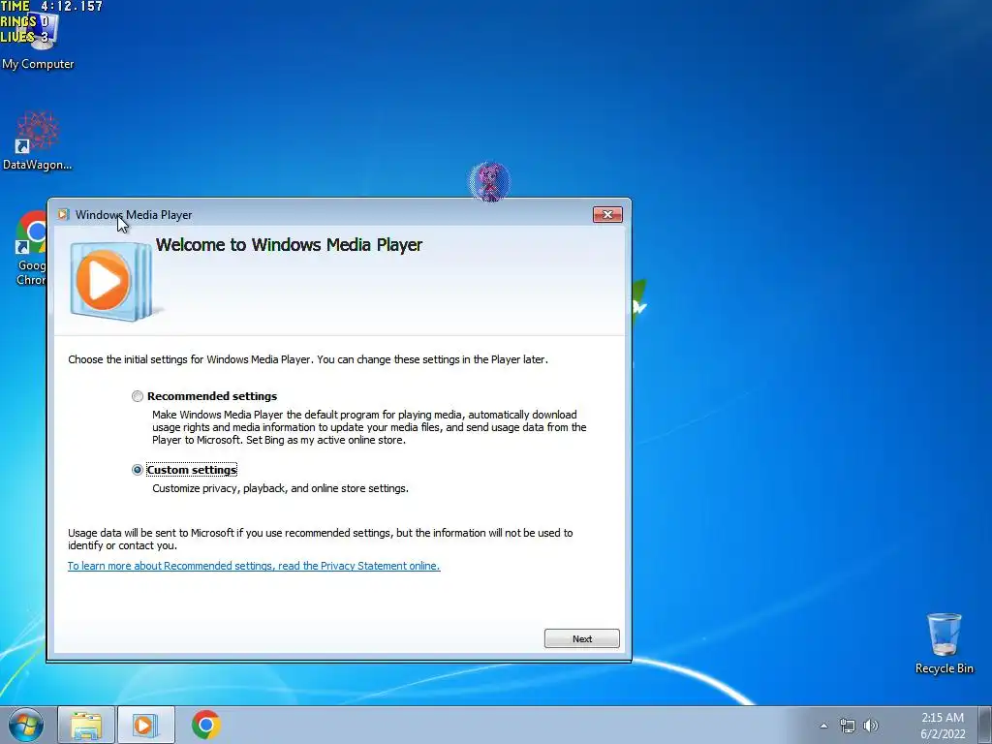Click the Windows Media Player title bar icon
The image size is (992, 744).
[x=63, y=214]
